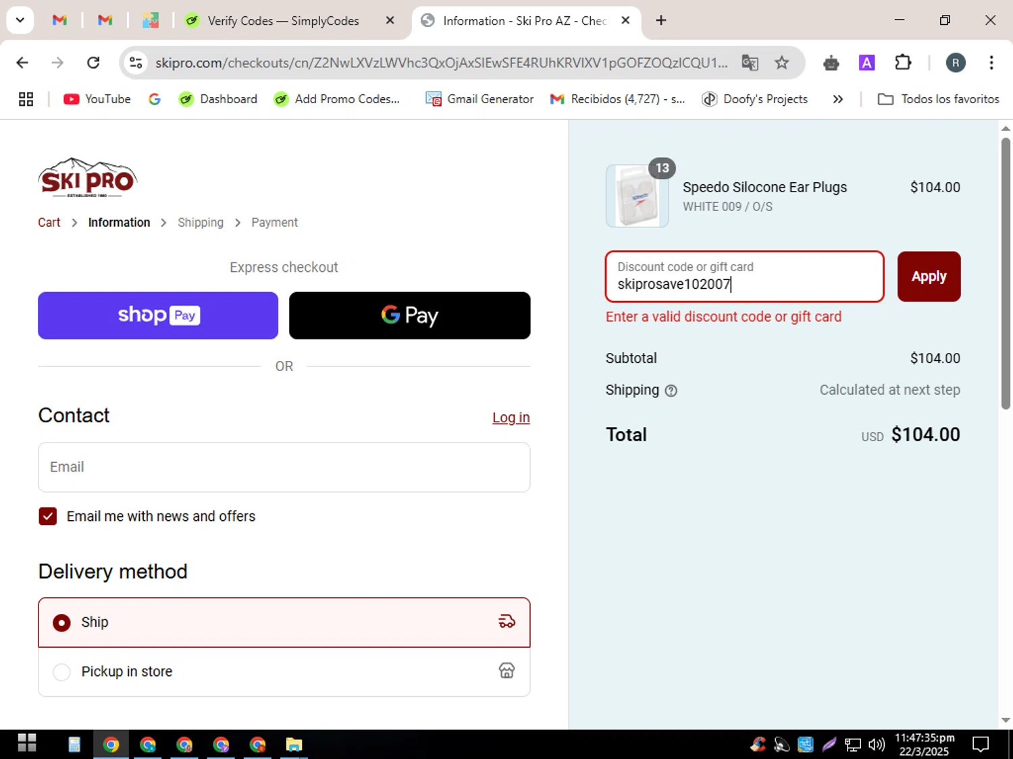Click the Total $104.00 amount
1013x759 pixels.
coord(925,435)
